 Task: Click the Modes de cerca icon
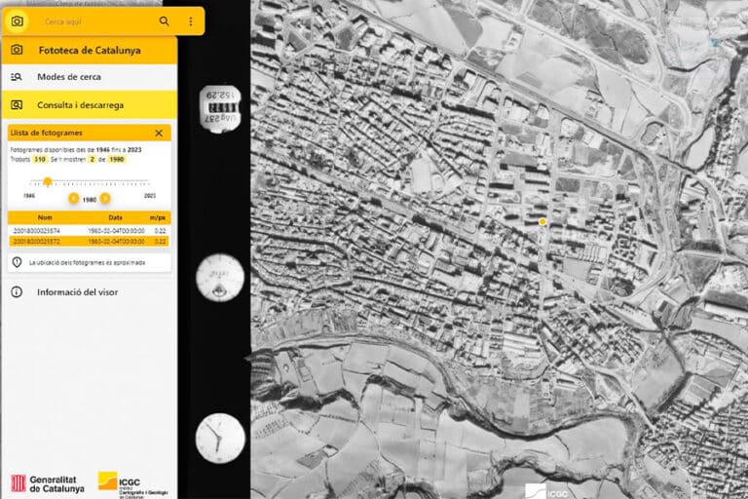(17, 77)
